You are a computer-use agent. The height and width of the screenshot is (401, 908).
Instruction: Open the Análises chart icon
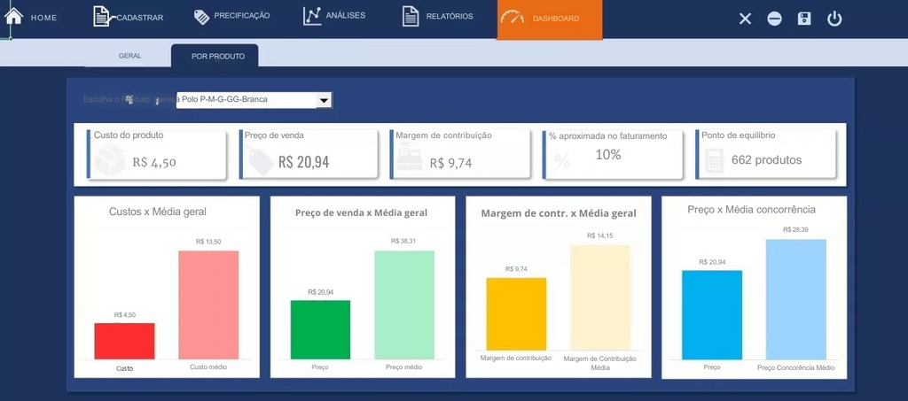[x=312, y=16]
